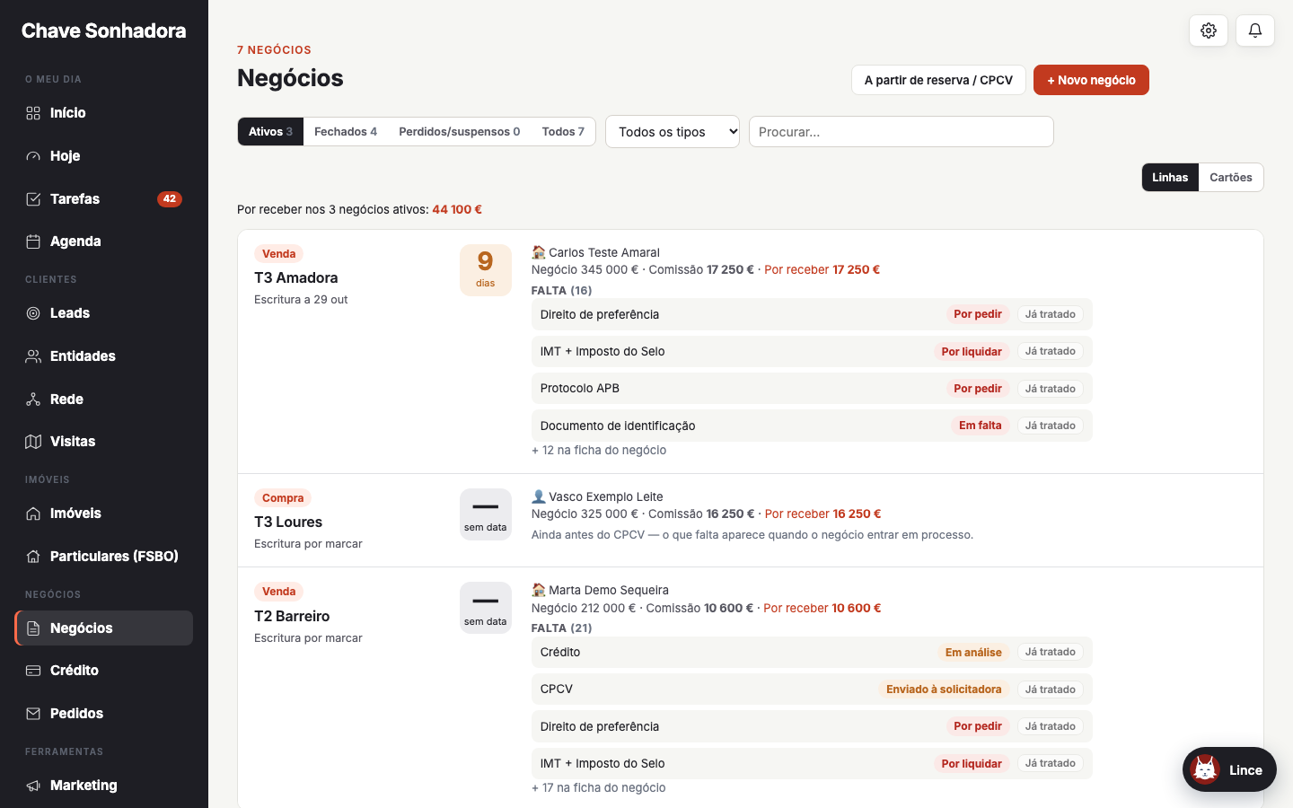The height and width of the screenshot is (808, 1293).
Task: Click the Pedidos envelope icon
Action: [33, 714]
